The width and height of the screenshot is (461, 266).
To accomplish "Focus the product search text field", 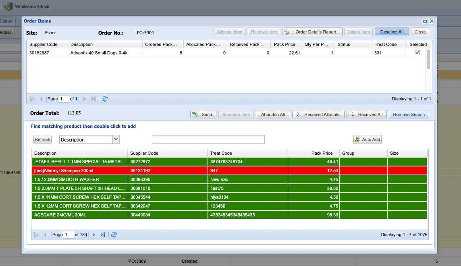I will (x=208, y=139).
